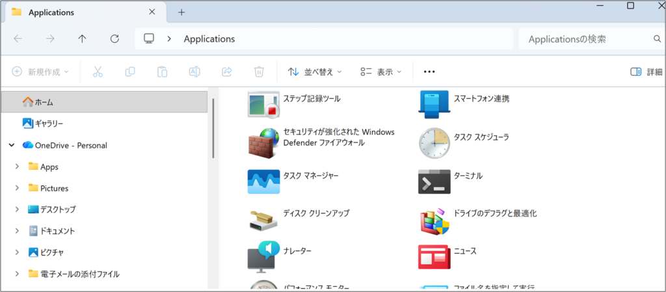Viewport: 666px width, 292px height.
Task: Open the Task Scheduler (タスク スケジューラ) clock icon
Action: tap(434, 143)
